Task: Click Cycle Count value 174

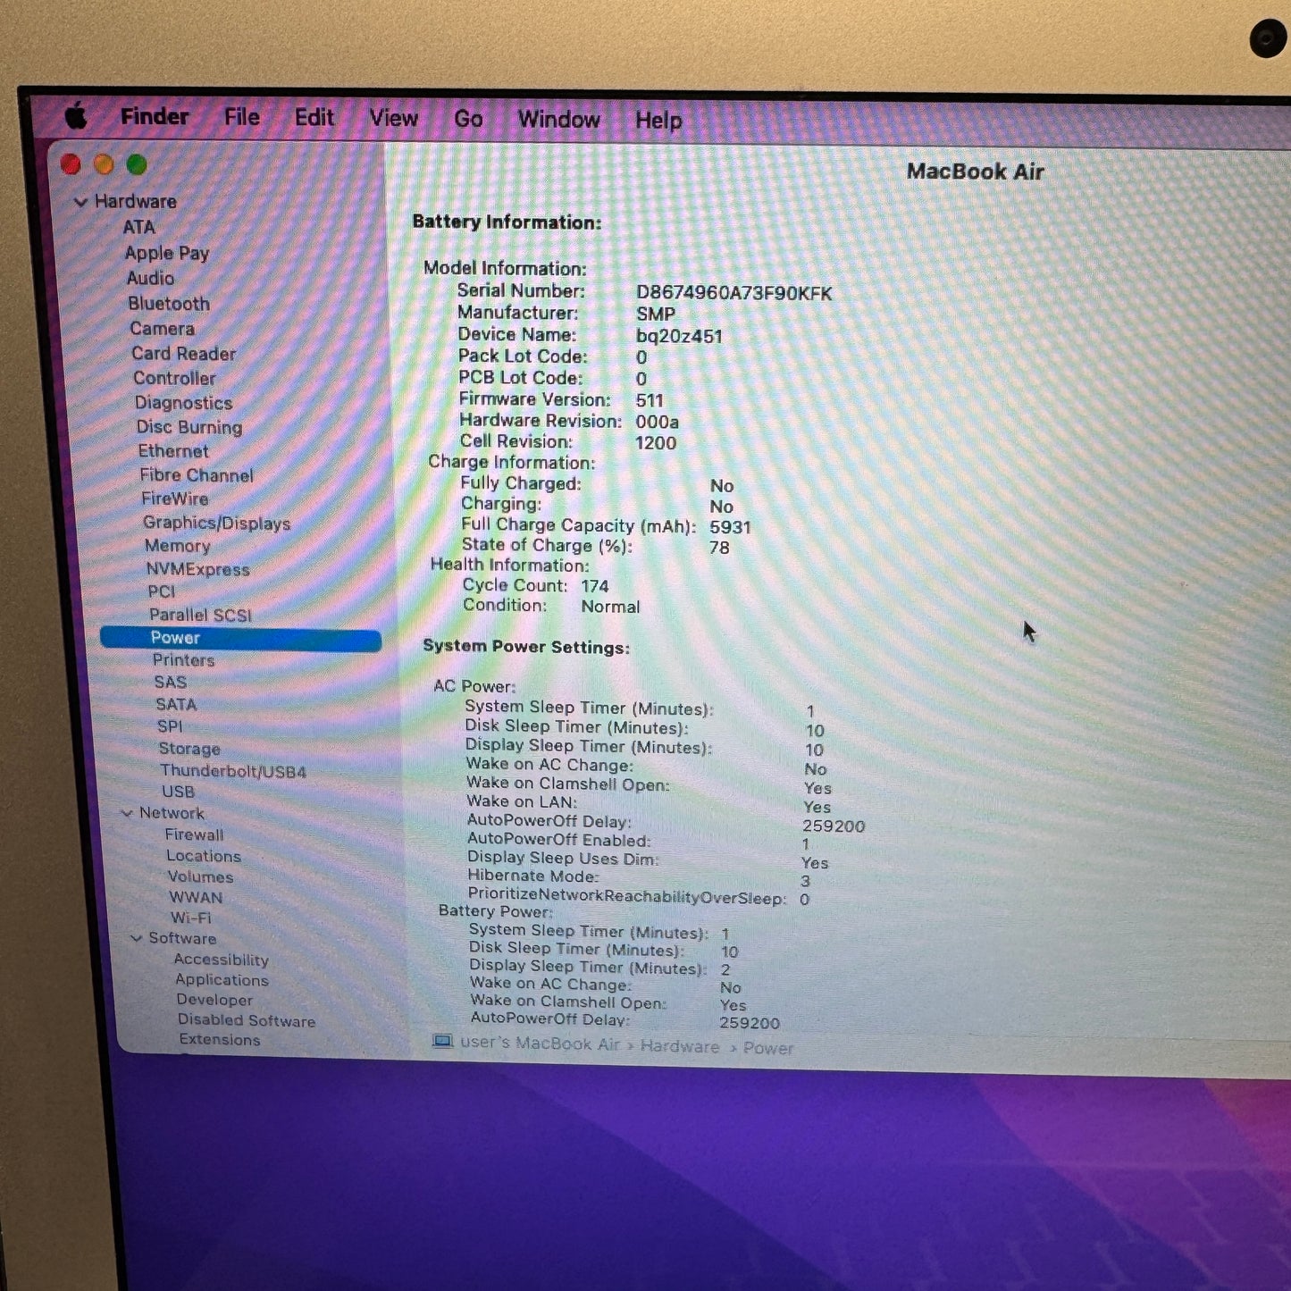Action: [595, 587]
